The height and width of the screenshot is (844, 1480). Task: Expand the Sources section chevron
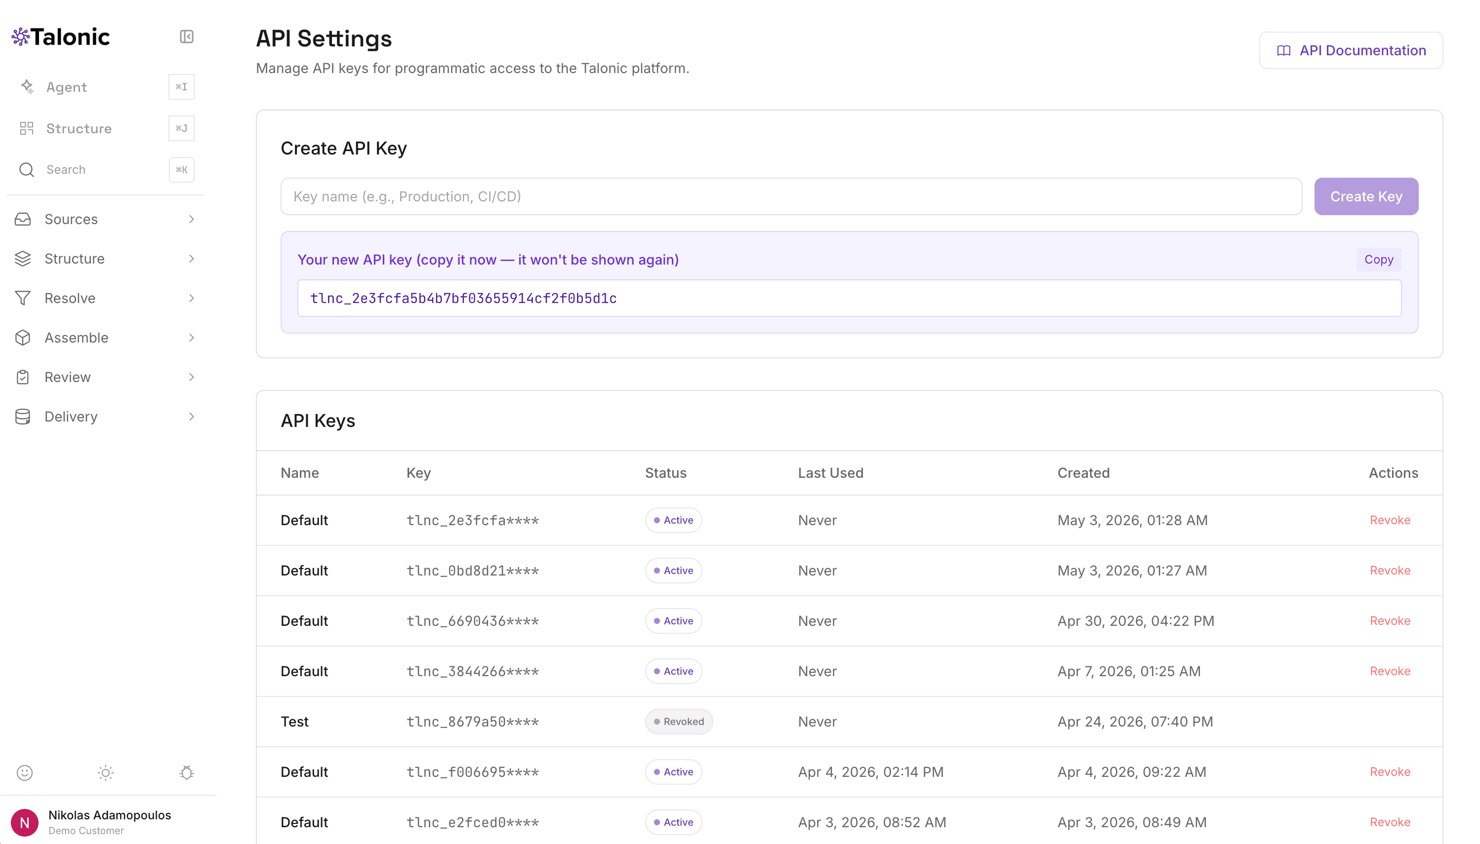pos(192,219)
